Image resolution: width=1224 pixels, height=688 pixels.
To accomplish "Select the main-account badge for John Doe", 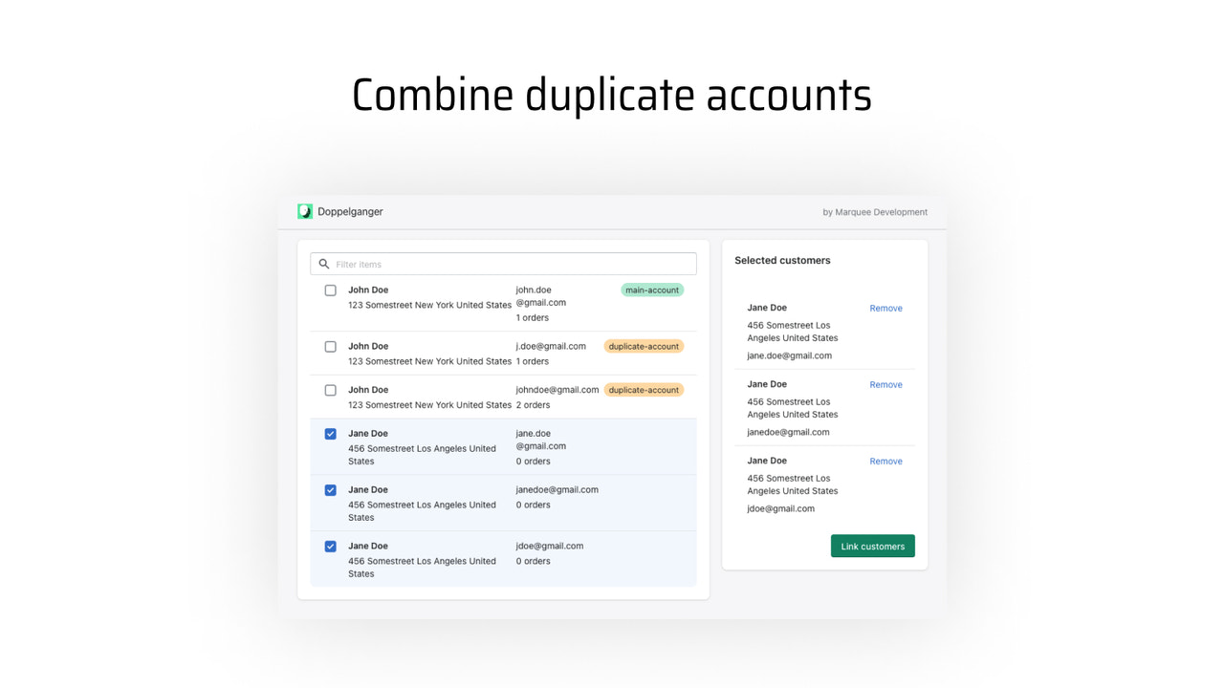I will tap(652, 290).
